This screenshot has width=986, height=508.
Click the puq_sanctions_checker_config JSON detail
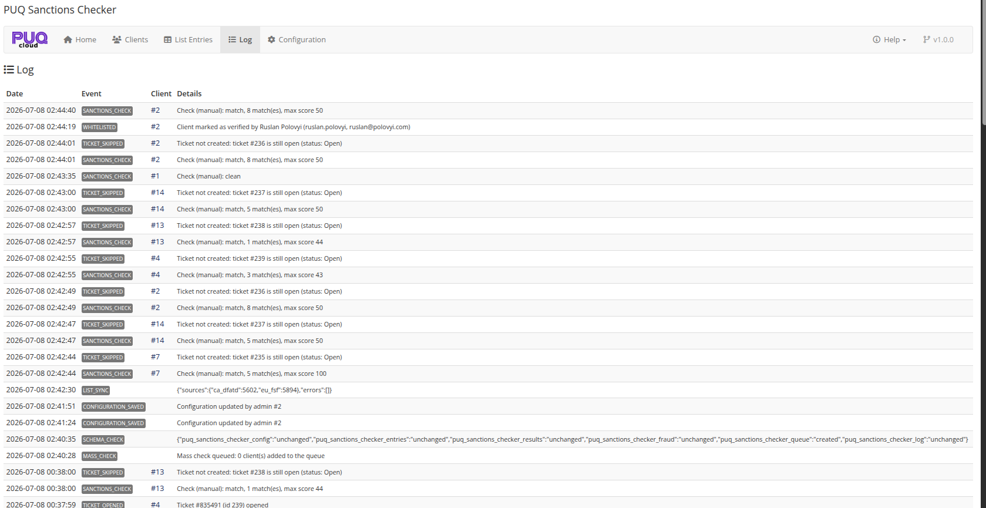(572, 439)
